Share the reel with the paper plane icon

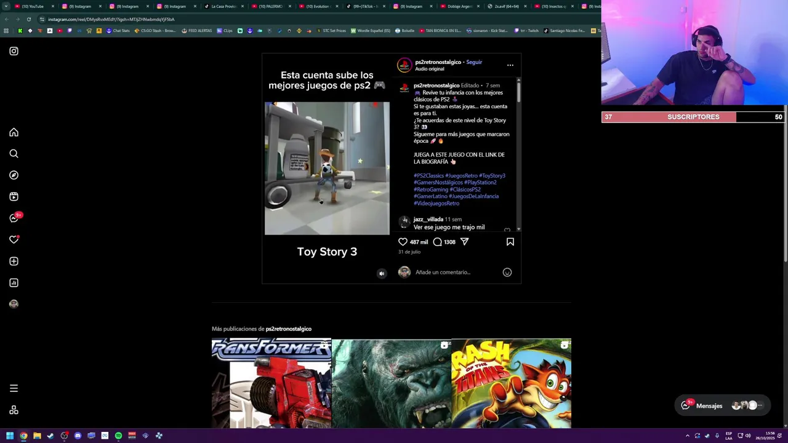coord(464,242)
